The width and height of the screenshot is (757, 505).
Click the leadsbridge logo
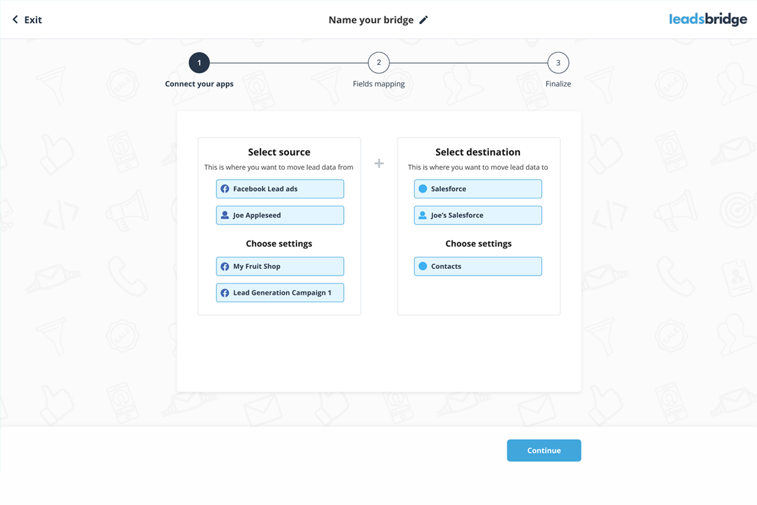(x=708, y=20)
